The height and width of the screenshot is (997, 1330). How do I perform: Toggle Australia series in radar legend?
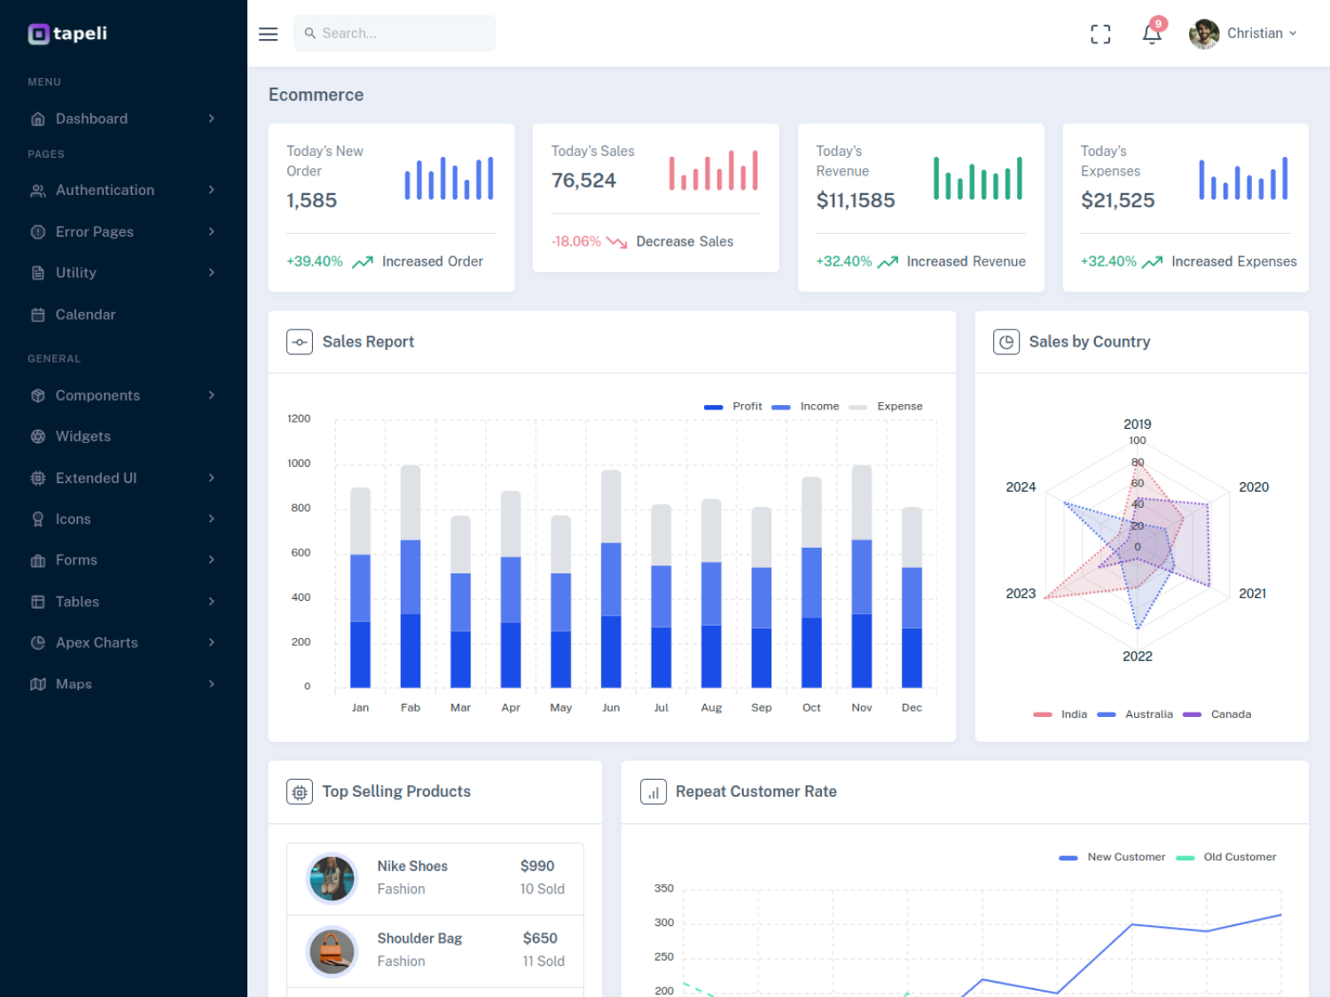(1135, 714)
